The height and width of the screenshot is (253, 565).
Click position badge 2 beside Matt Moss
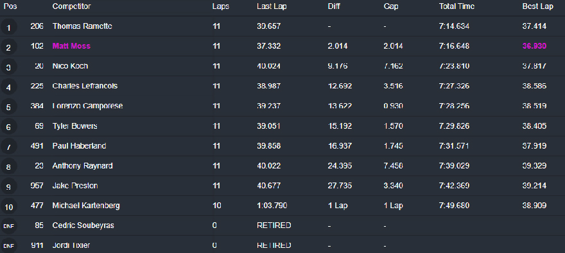(x=8, y=47)
